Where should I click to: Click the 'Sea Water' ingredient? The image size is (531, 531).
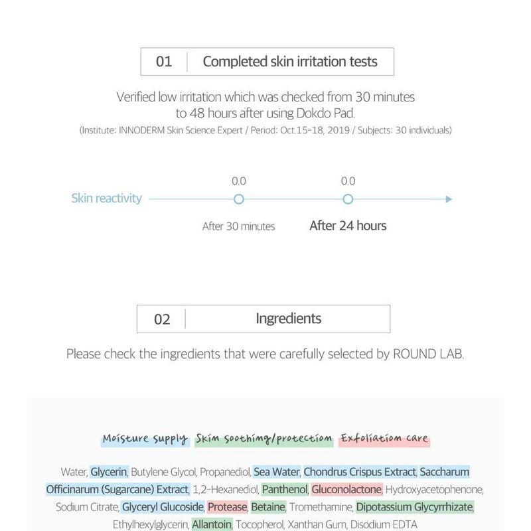tap(277, 473)
